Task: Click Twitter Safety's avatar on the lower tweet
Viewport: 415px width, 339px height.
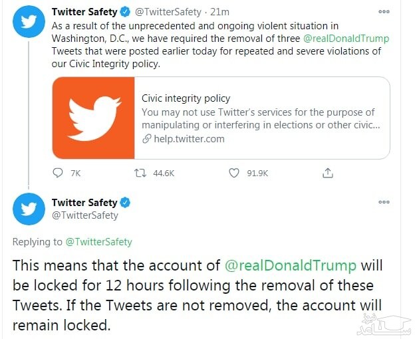Action: [x=29, y=209]
